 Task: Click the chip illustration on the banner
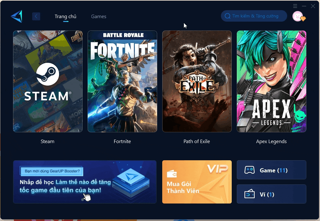[x=131, y=183]
